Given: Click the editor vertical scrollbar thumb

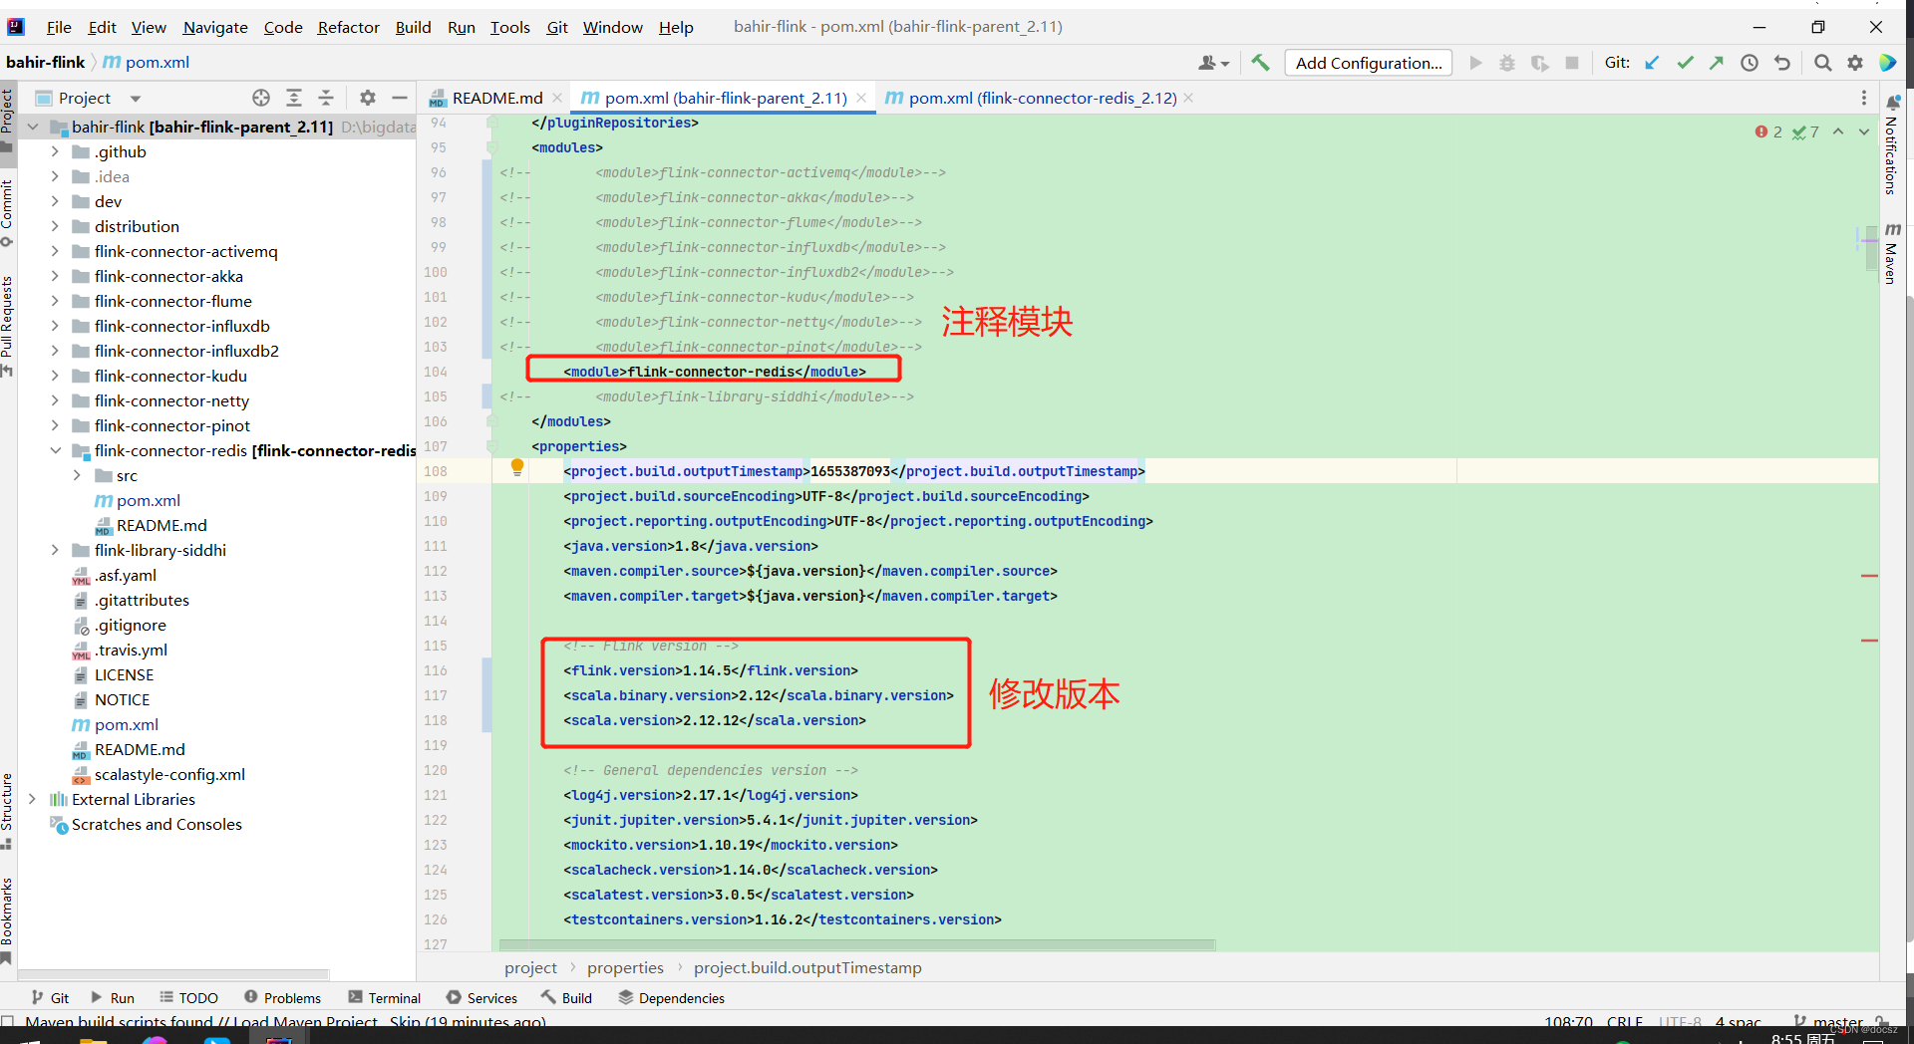Looking at the screenshot, I should (1871, 249).
